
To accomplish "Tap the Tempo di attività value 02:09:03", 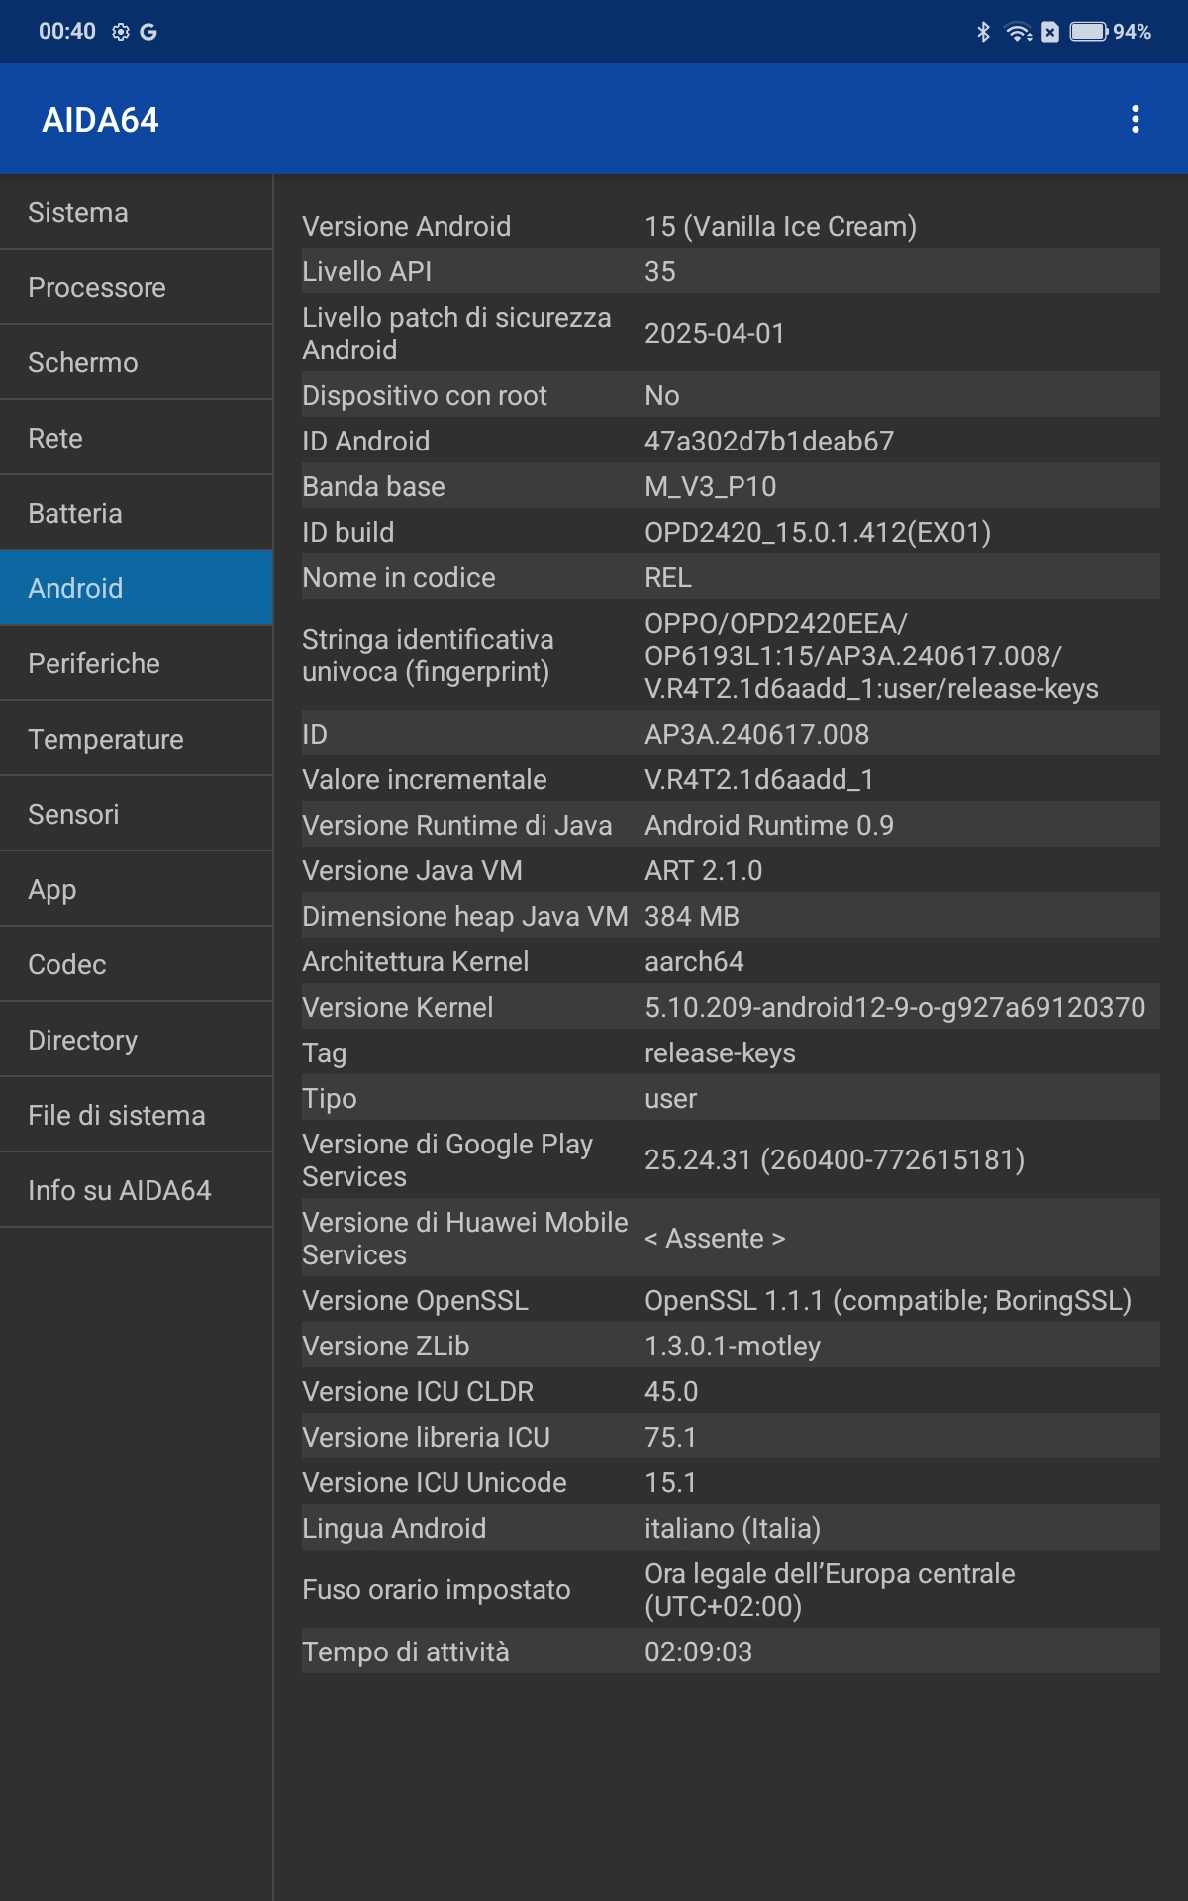I will [x=698, y=1651].
